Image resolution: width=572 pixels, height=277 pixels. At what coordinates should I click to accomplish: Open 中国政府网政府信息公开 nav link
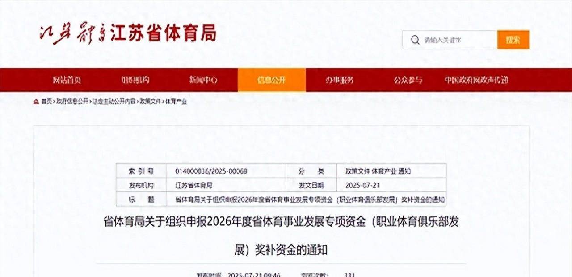476,80
